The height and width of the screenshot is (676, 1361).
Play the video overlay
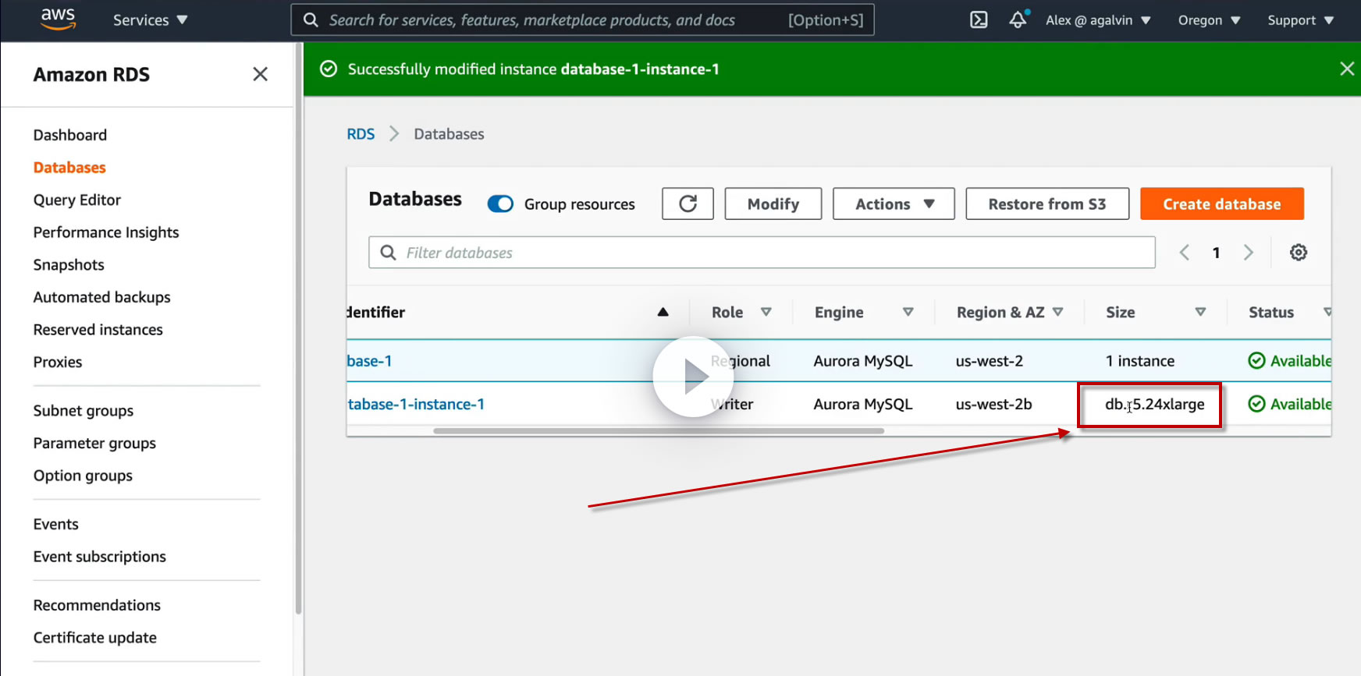693,377
